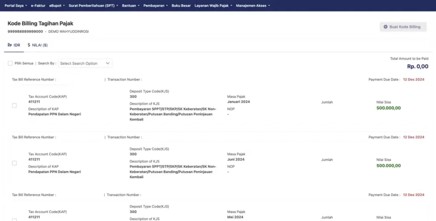The width and height of the screenshot is (436, 221).
Task: Click the Bantuan menu item
Action: (130, 6)
